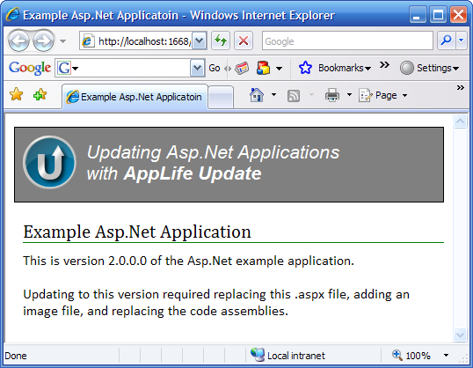Viewport: 473px width, 368px height.
Task: Open the Google toolbar Settings menu
Action: tap(430, 68)
